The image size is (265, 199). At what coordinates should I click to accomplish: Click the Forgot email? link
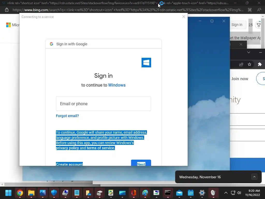pos(67,116)
